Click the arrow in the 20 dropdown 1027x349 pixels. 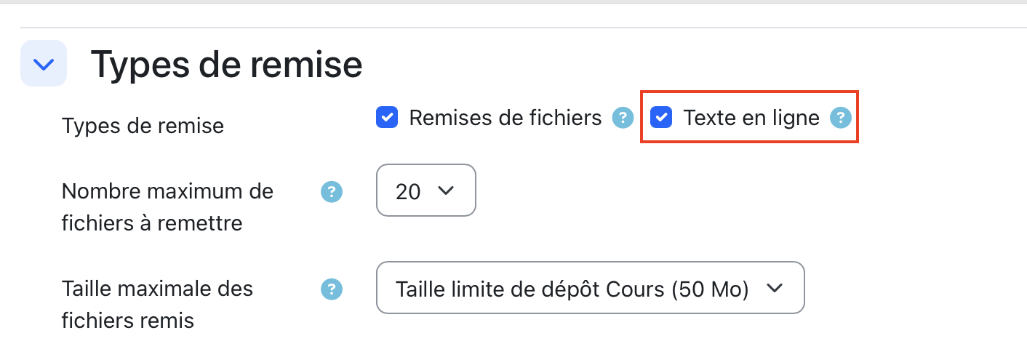coord(445,190)
